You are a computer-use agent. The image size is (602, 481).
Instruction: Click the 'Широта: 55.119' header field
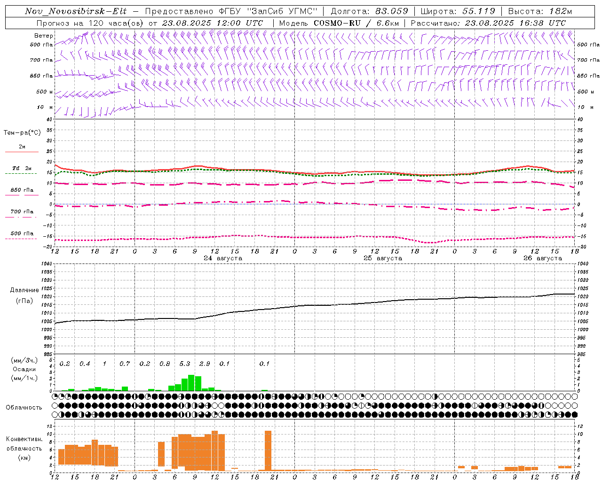point(458,11)
